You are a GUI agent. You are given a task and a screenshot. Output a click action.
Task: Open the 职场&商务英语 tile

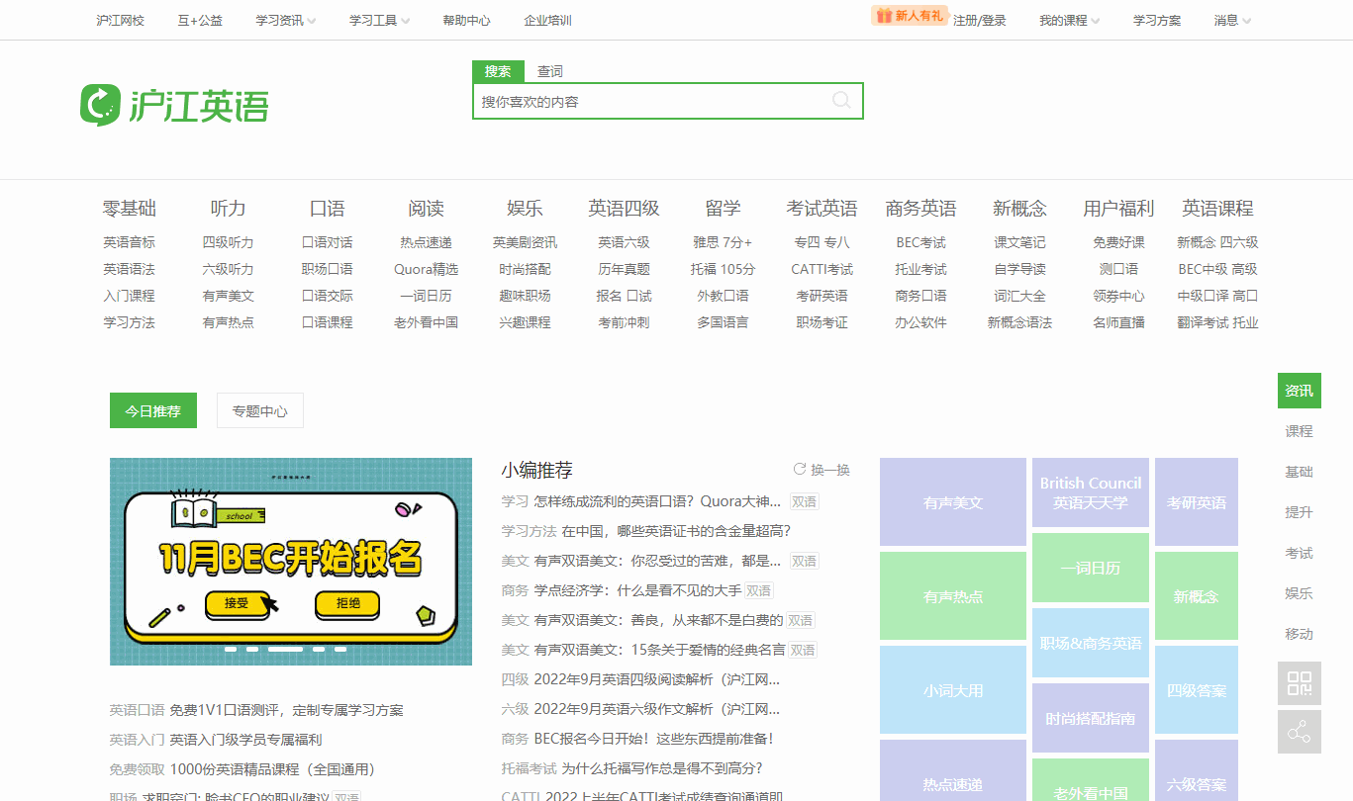coord(1091,643)
